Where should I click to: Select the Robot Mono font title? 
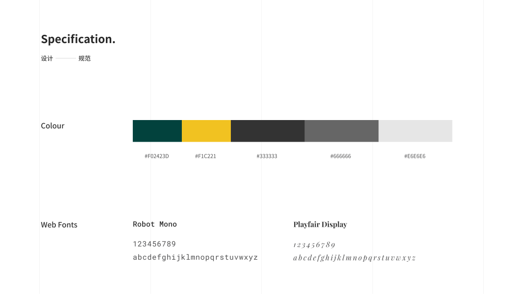click(x=155, y=224)
